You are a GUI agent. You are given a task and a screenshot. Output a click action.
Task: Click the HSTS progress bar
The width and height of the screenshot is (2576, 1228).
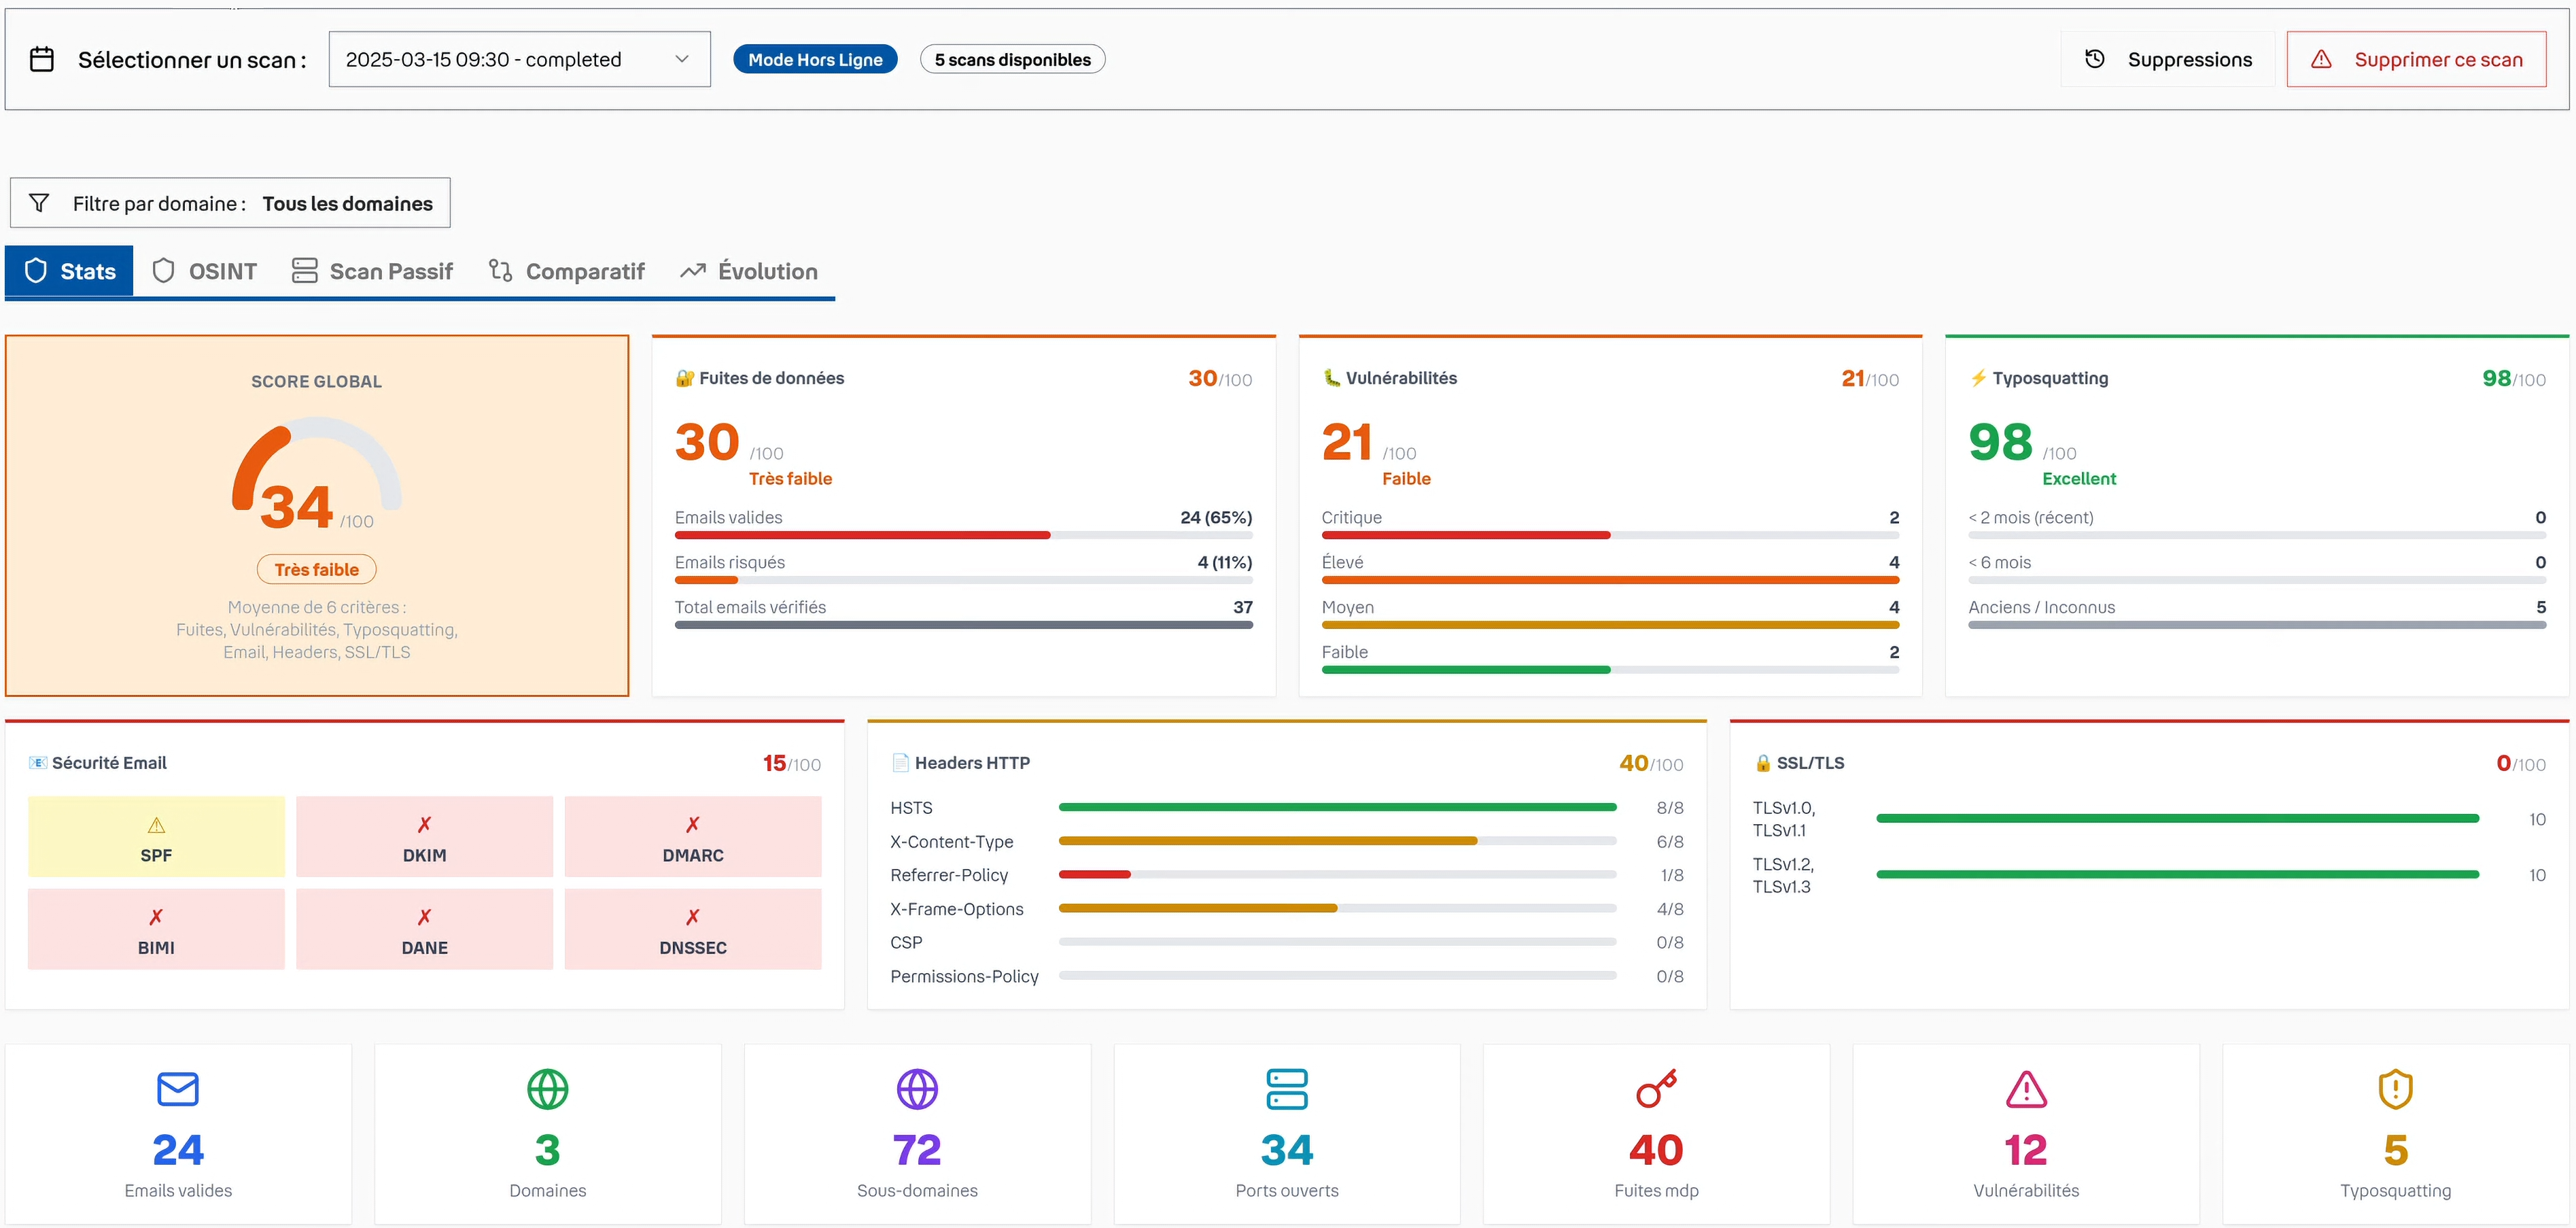pyautogui.click(x=1337, y=807)
